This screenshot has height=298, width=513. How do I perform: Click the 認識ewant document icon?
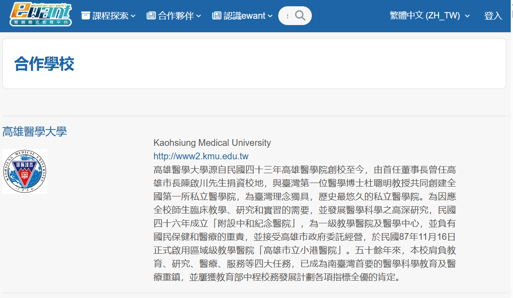point(216,15)
